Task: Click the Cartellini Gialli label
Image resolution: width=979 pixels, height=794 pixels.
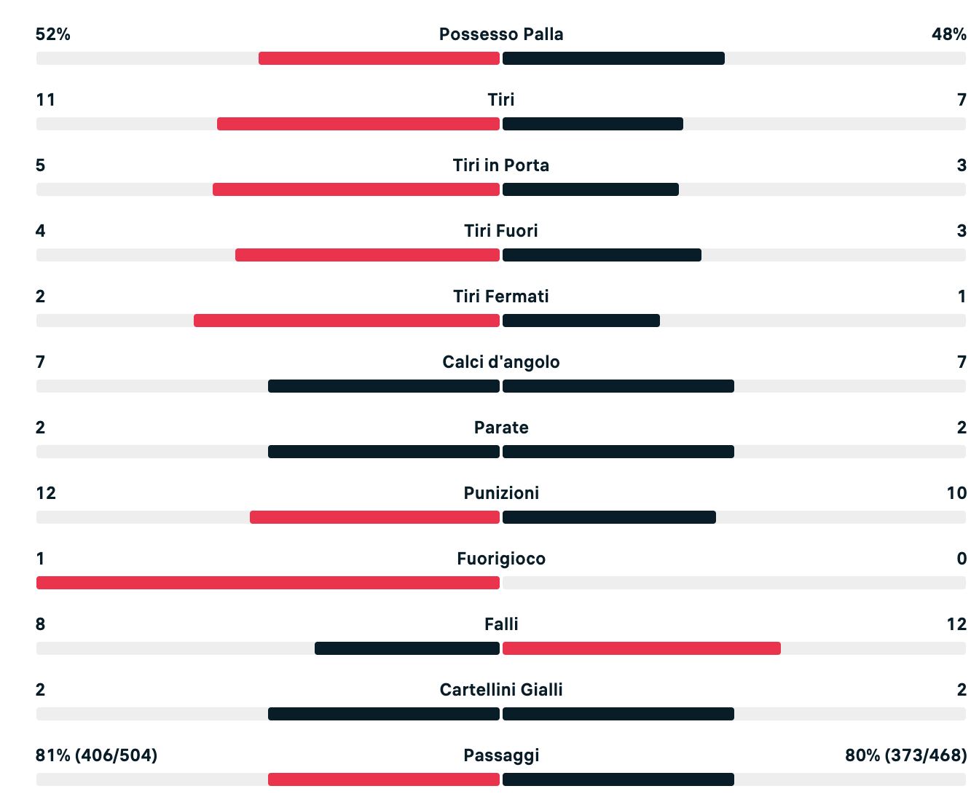Action: click(501, 690)
